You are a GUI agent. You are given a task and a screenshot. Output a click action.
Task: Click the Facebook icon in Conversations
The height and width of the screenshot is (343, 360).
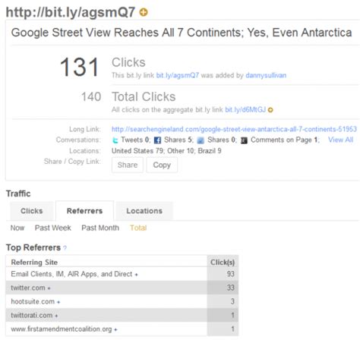157,140
